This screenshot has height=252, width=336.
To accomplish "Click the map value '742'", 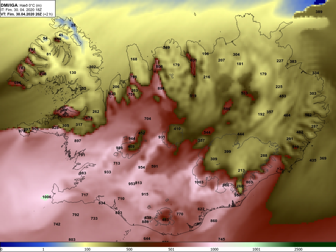I will (57, 224).
